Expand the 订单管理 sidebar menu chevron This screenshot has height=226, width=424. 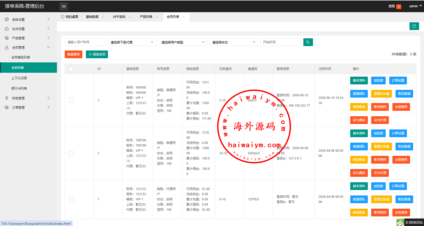pos(49,107)
